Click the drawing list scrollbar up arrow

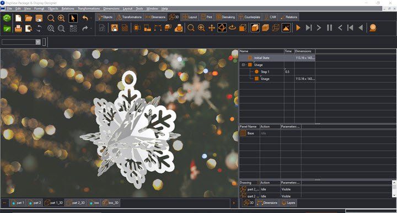394,182
